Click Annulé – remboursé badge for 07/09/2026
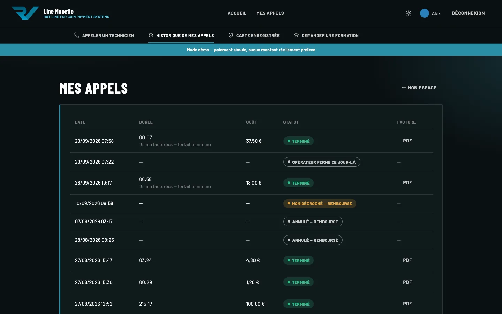Viewport: 502px width, 314px height. tap(313, 222)
